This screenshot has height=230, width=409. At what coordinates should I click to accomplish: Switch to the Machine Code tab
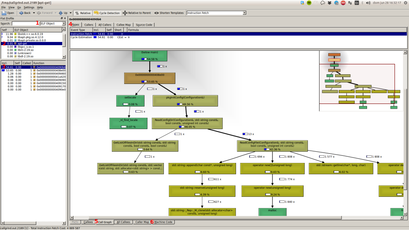pyautogui.click(x=163, y=222)
